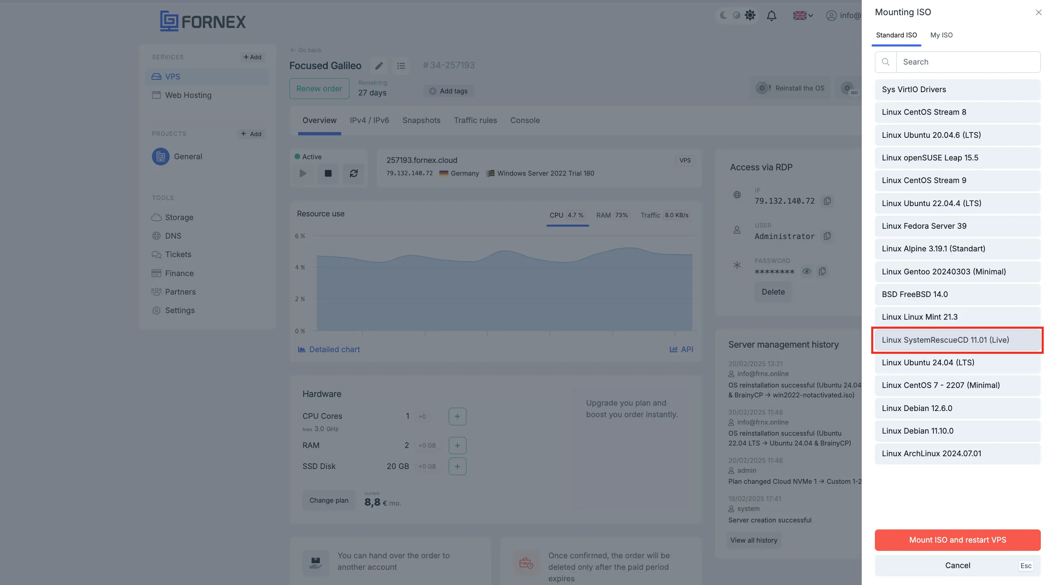
Task: Select Linux Debian 12.6.0 ISO
Action: [x=958, y=408]
